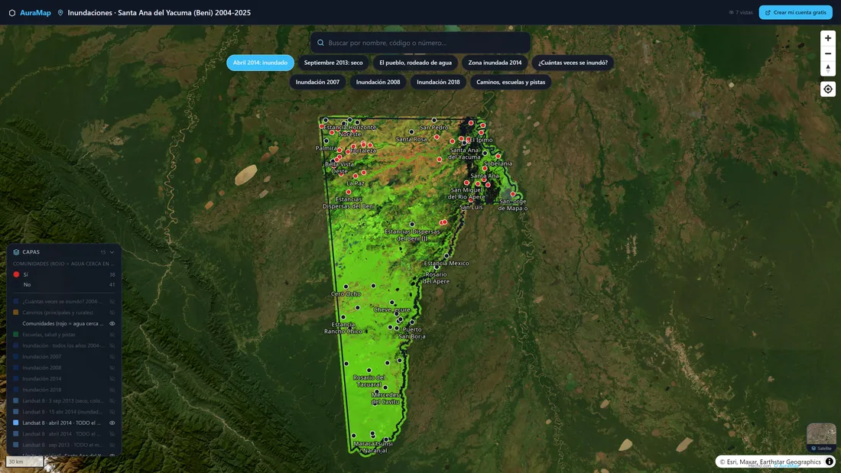Click the Inundaciones · Santa Ana del Yacuma map title
The image size is (841, 473).
click(159, 12)
